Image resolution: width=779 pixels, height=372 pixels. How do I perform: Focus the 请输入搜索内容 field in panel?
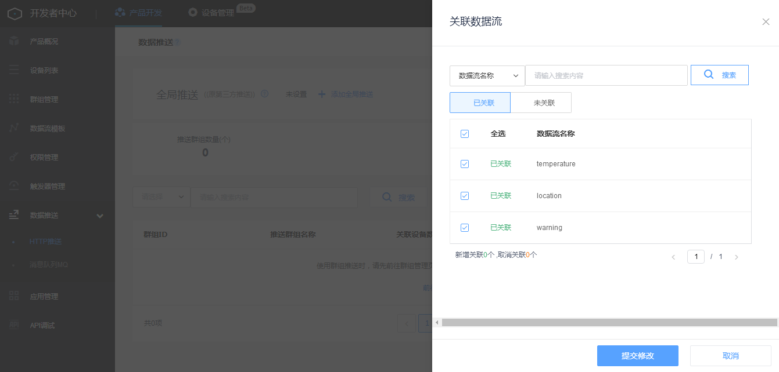tap(606, 75)
